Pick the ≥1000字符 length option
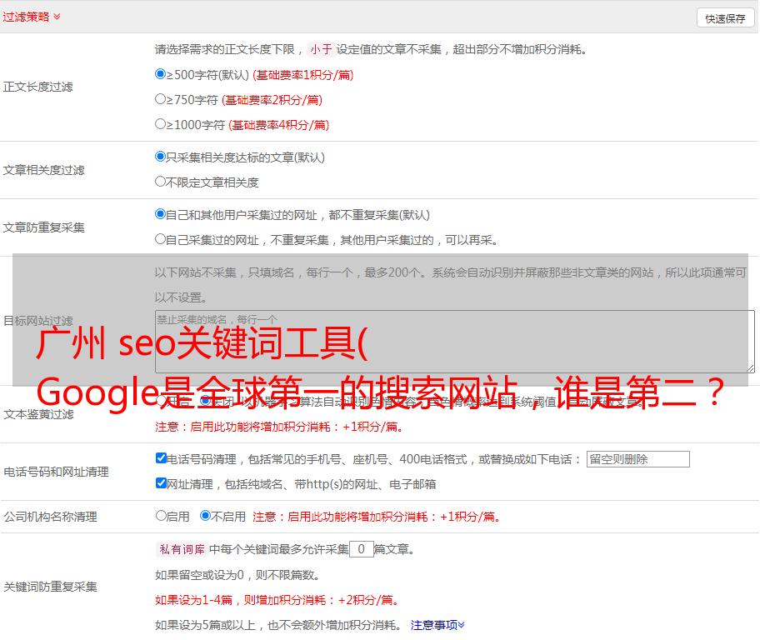The height and width of the screenshot is (640, 760). click(160, 123)
